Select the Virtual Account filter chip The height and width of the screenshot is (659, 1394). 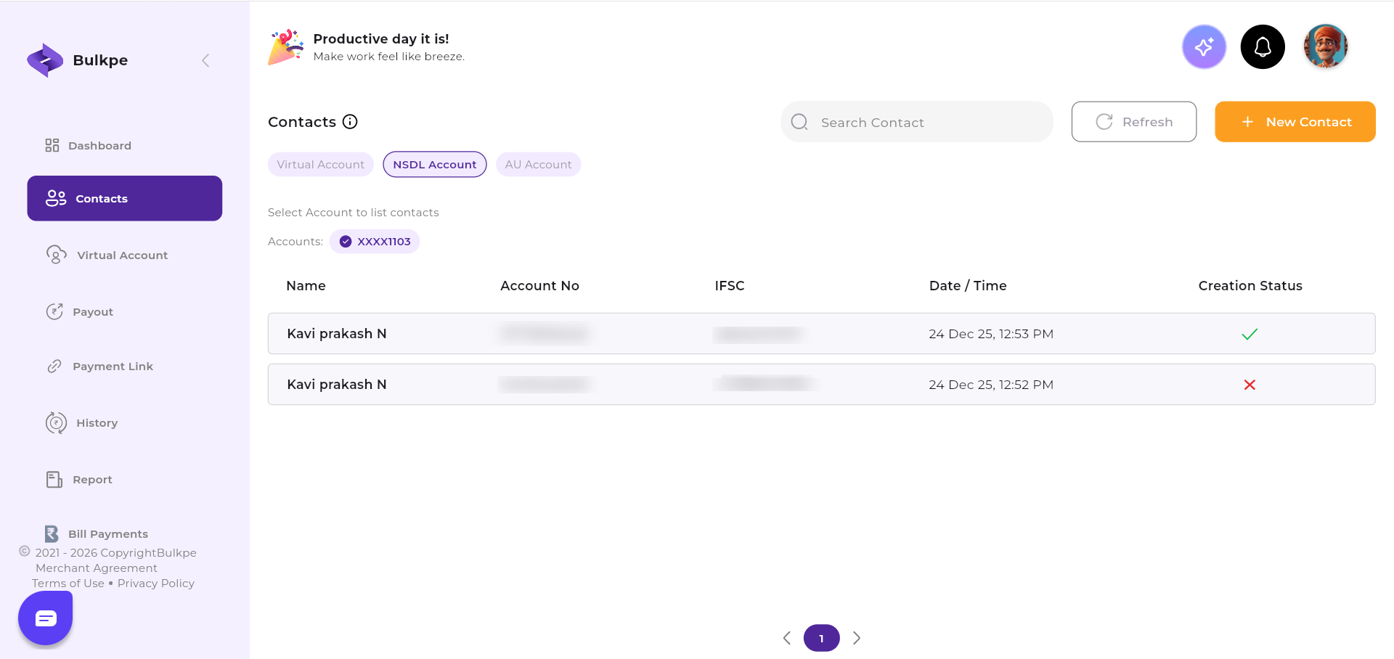[320, 165]
